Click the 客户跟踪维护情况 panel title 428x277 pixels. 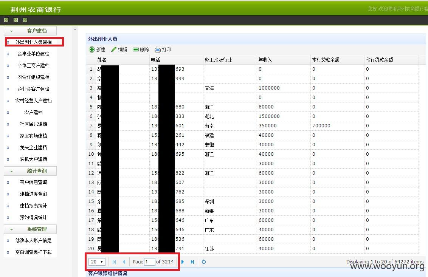[x=107, y=273]
